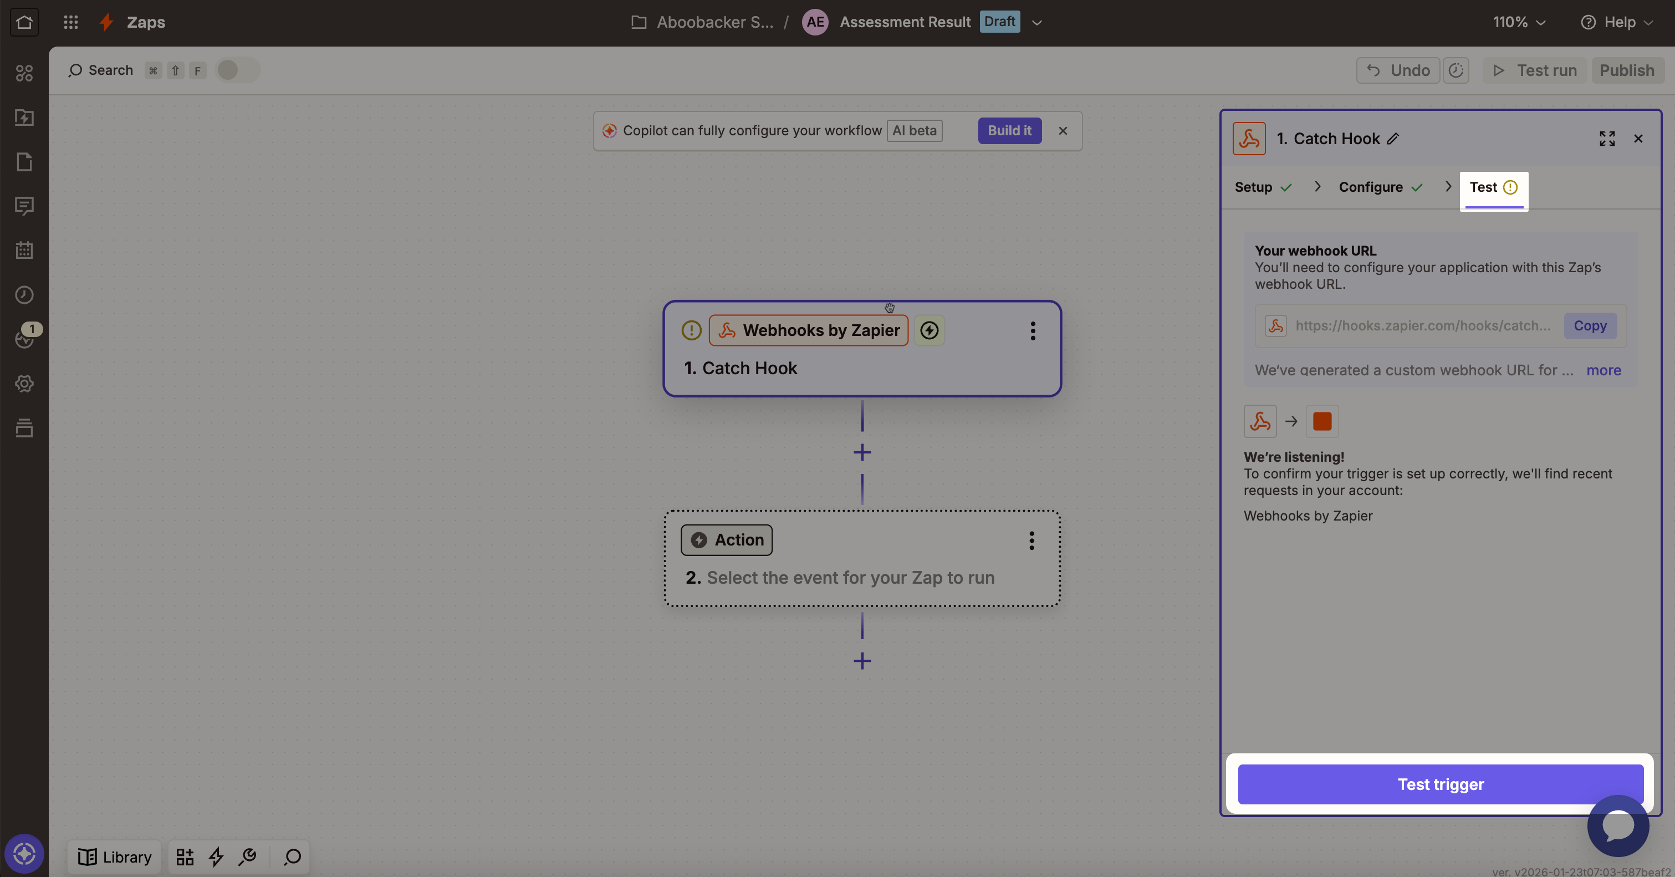
Task: Open the settings gear in sidebar
Action: pyautogui.click(x=24, y=384)
